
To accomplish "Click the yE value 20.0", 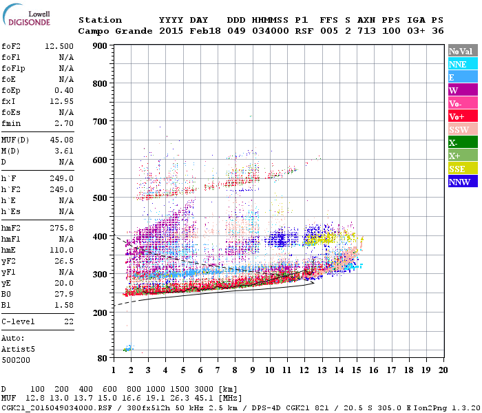I will click(x=64, y=283).
